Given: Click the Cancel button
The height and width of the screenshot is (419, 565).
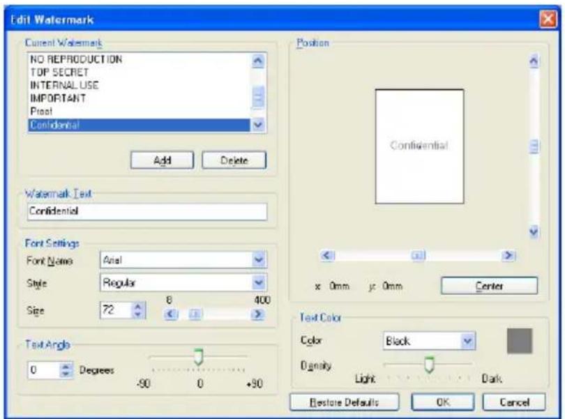Looking at the screenshot, I should tap(514, 402).
